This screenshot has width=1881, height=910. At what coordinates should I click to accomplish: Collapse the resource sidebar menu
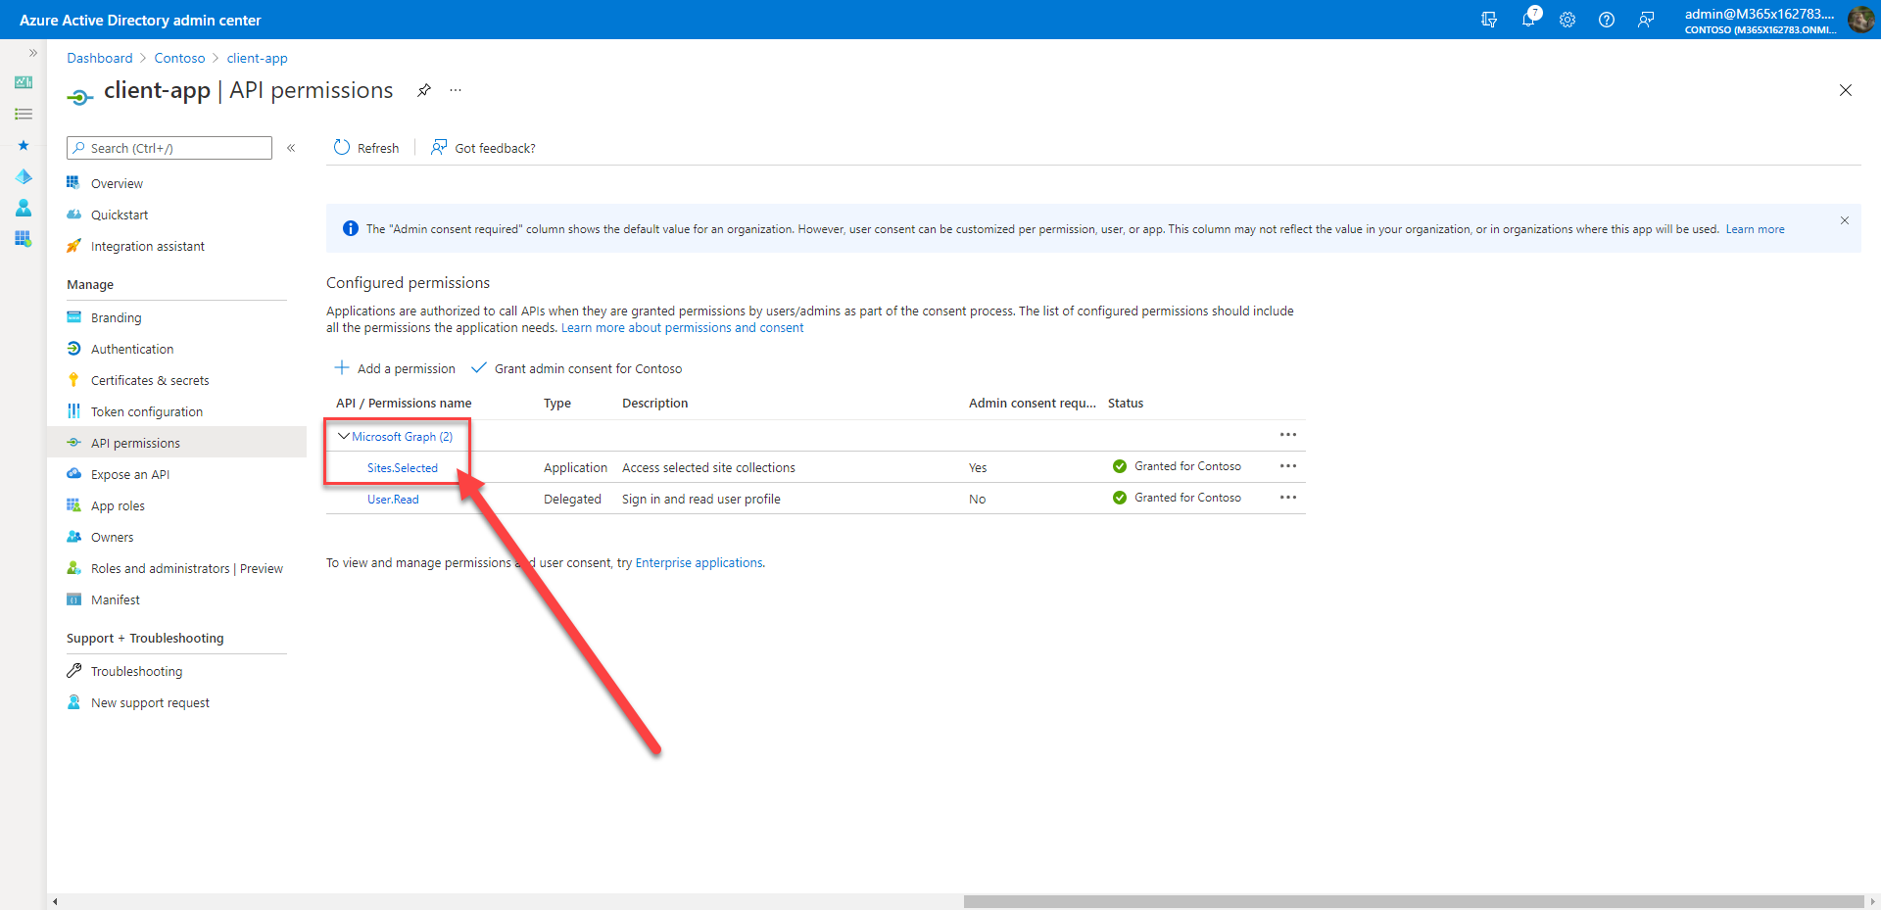[x=291, y=148]
